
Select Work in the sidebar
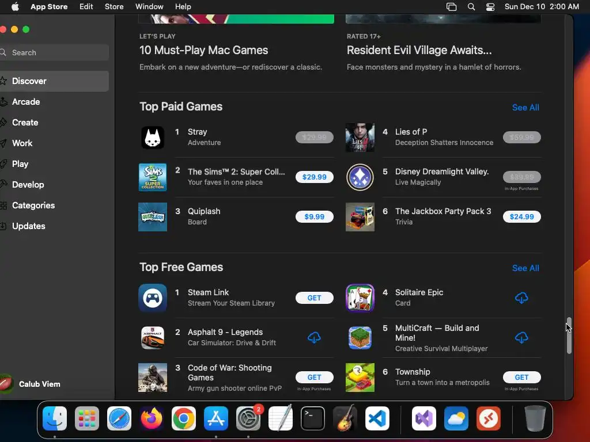(55, 143)
